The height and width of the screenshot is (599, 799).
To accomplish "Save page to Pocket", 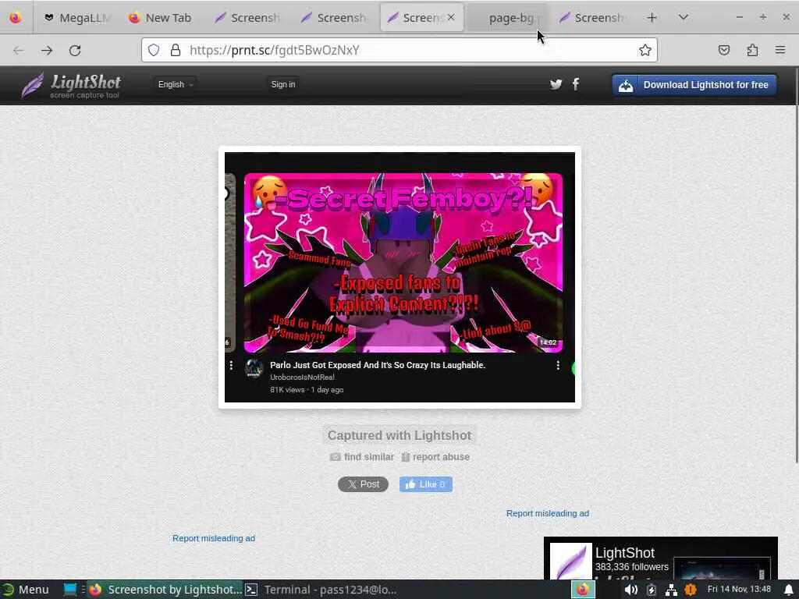I will click(x=724, y=50).
